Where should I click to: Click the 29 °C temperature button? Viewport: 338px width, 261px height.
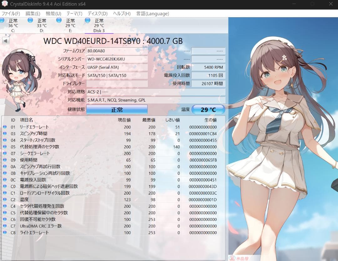[208, 110]
